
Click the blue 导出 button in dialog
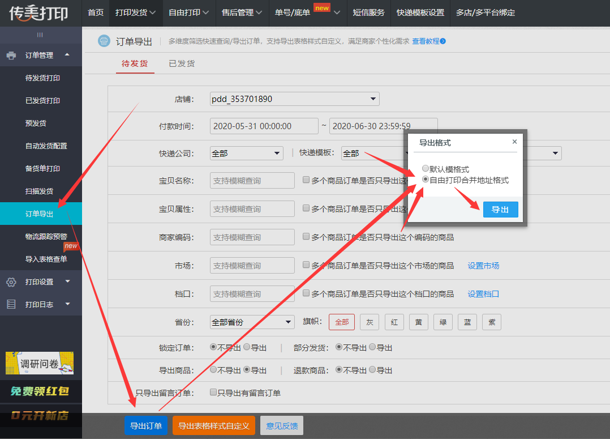[500, 209]
